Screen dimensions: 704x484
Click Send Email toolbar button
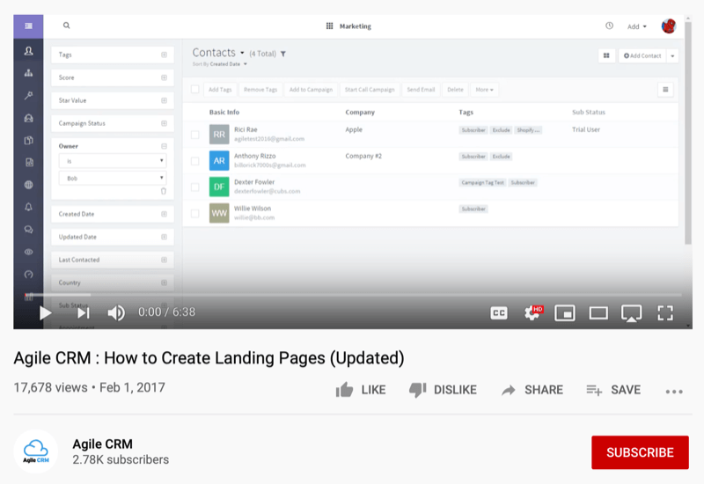click(421, 90)
